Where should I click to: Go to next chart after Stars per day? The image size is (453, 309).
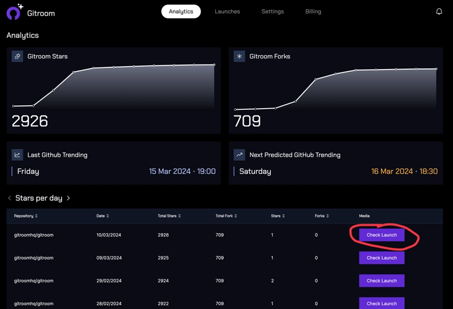coord(68,198)
